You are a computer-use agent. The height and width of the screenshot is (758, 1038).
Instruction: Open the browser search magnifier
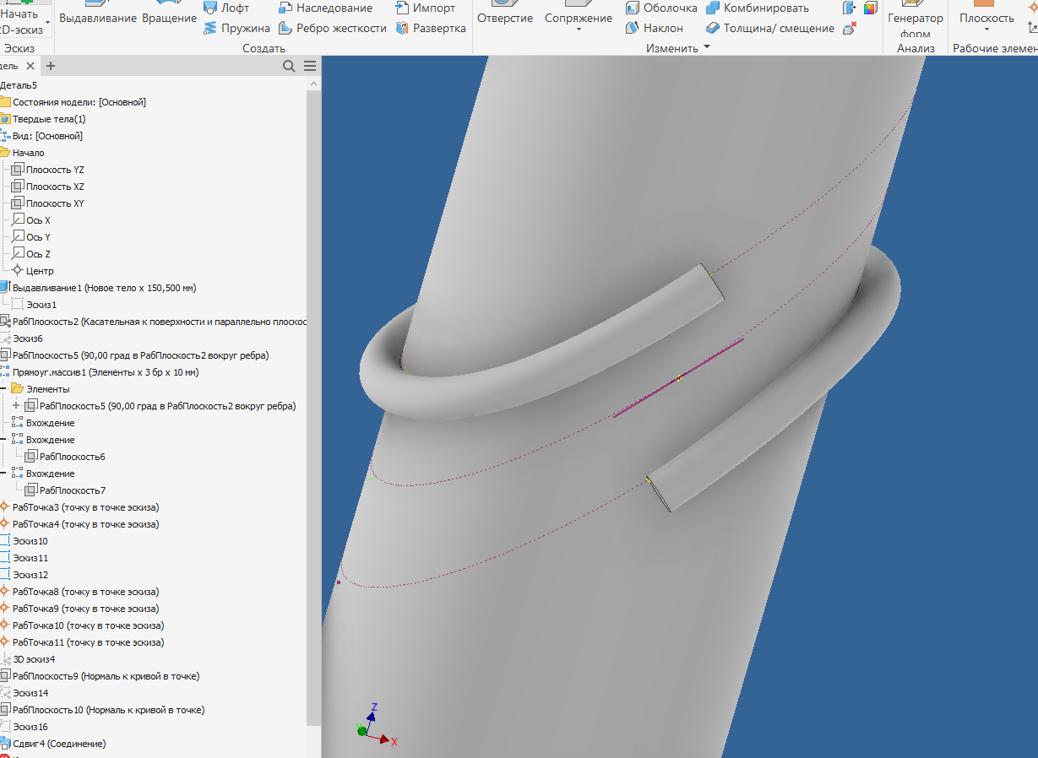(288, 65)
